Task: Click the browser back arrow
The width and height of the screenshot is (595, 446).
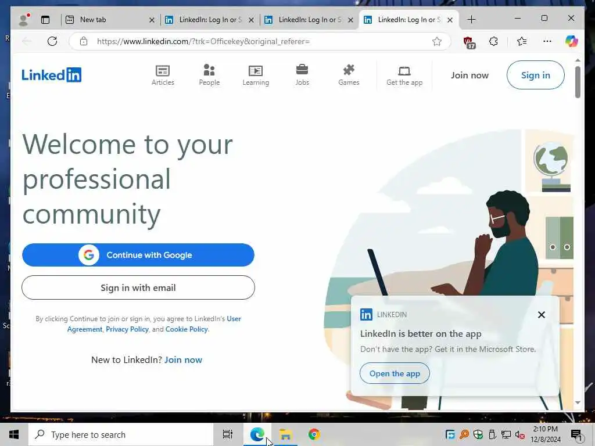Action: click(x=27, y=41)
